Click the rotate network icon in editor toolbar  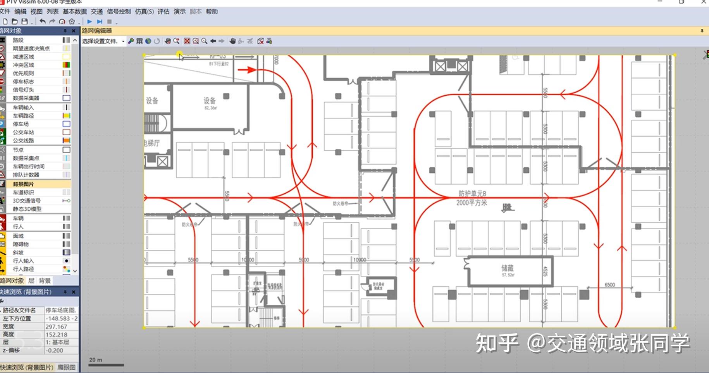click(157, 40)
